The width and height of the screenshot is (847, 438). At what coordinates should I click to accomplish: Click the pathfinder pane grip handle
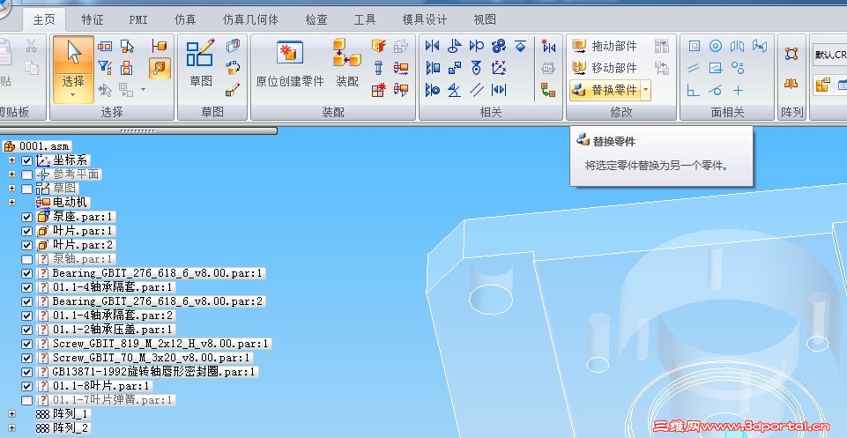[137, 130]
